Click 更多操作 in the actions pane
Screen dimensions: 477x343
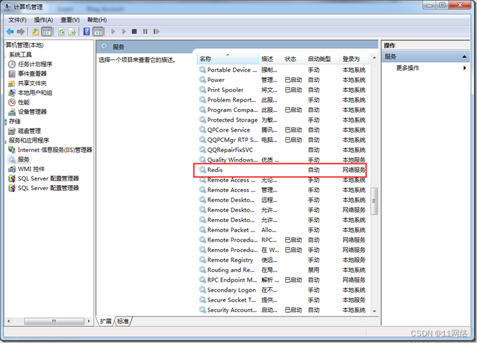pyautogui.click(x=407, y=67)
